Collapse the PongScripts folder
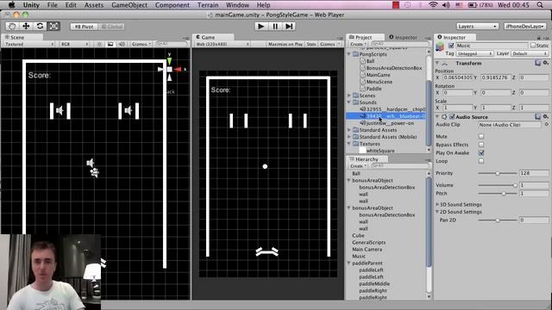552x310 pixels. click(x=349, y=54)
